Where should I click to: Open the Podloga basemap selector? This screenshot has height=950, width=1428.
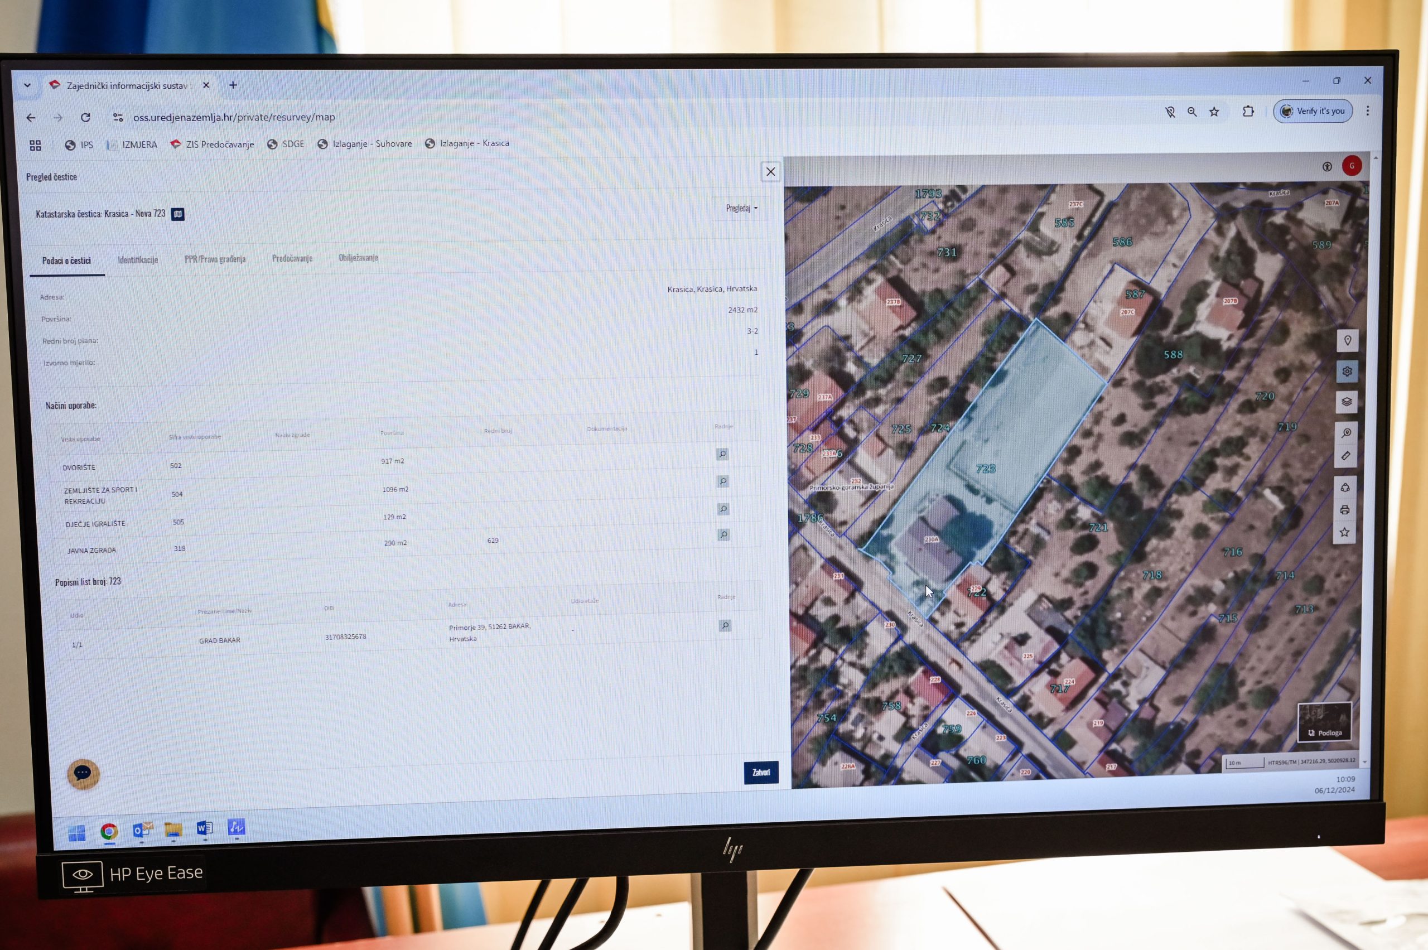click(1324, 722)
